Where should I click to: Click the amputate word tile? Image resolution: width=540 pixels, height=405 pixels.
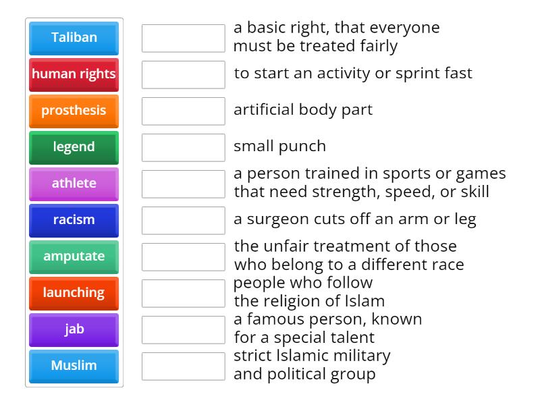74,257
